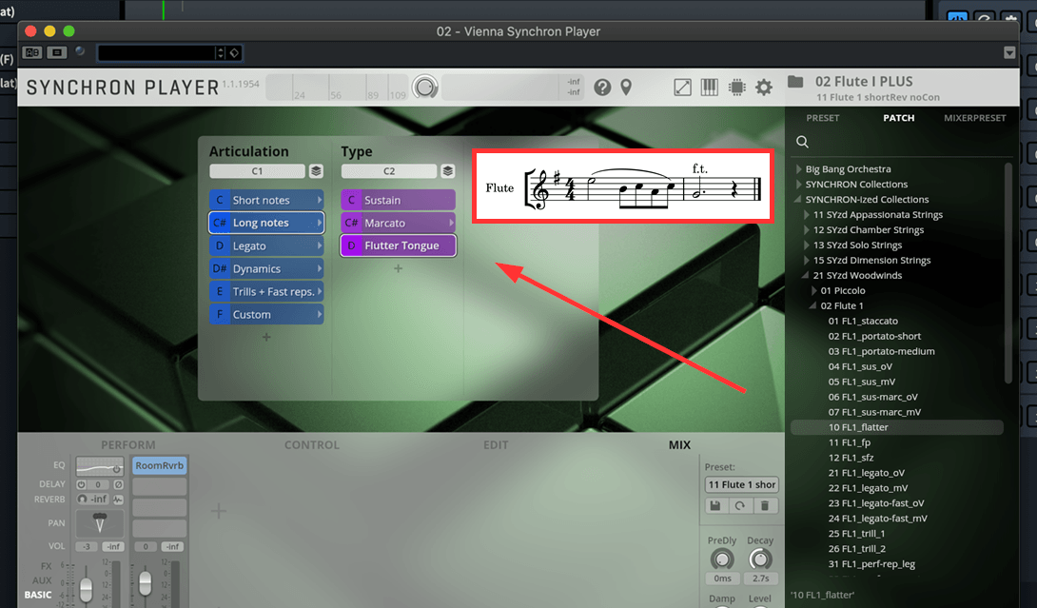
Task: Select the Dynamics articulation
Action: click(x=266, y=268)
